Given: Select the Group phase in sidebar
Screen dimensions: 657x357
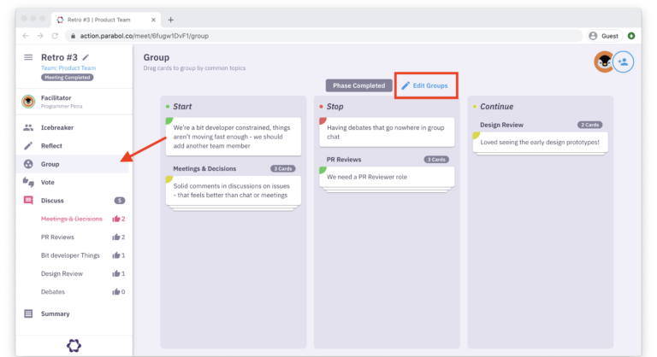Looking at the screenshot, I should click(x=50, y=164).
